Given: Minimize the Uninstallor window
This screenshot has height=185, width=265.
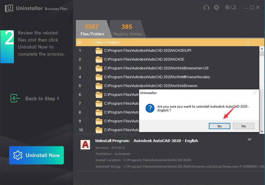Looking at the screenshot, I should click(246, 8).
